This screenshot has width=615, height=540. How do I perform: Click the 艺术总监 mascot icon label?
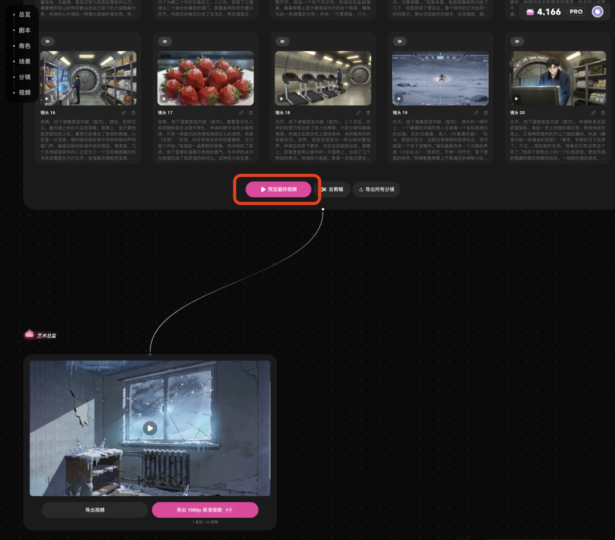click(x=40, y=335)
